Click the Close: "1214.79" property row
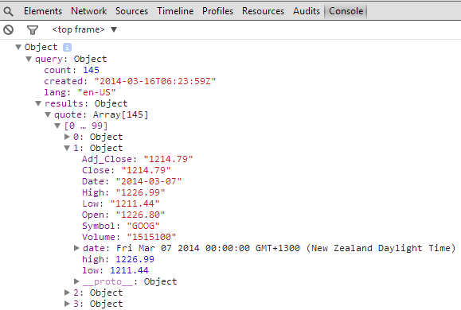 click(126, 170)
